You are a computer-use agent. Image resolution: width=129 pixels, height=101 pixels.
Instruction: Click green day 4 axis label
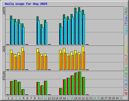pos(20,98)
